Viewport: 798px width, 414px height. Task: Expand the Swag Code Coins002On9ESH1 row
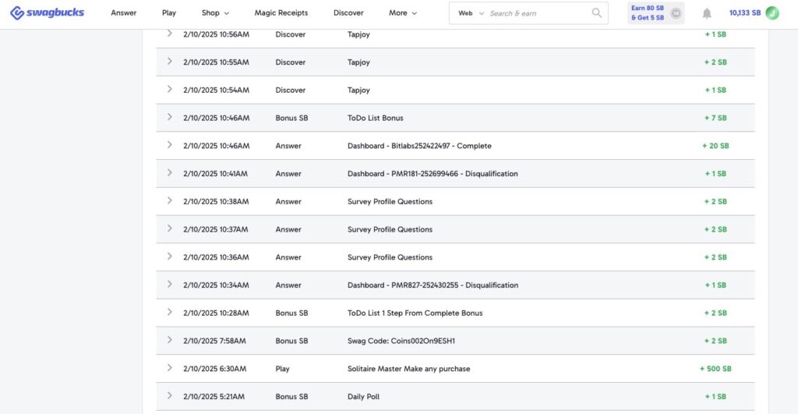pyautogui.click(x=170, y=340)
